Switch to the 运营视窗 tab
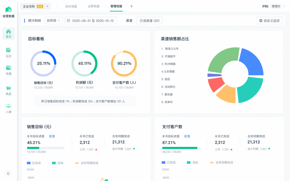 [x=94, y=6]
